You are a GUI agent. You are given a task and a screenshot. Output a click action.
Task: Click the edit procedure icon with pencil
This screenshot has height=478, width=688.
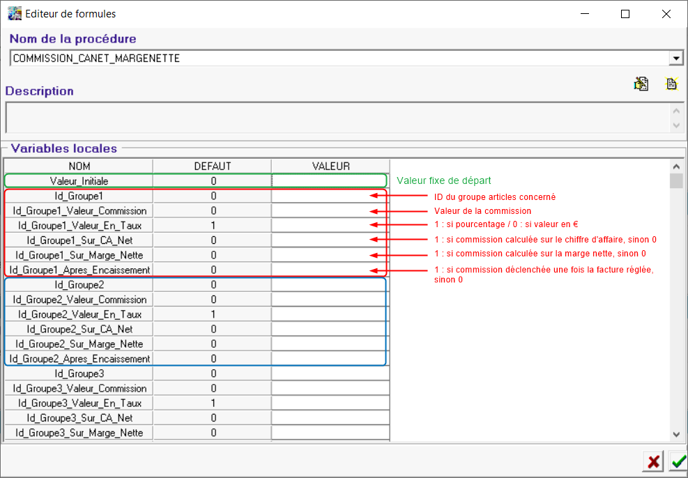coord(641,84)
